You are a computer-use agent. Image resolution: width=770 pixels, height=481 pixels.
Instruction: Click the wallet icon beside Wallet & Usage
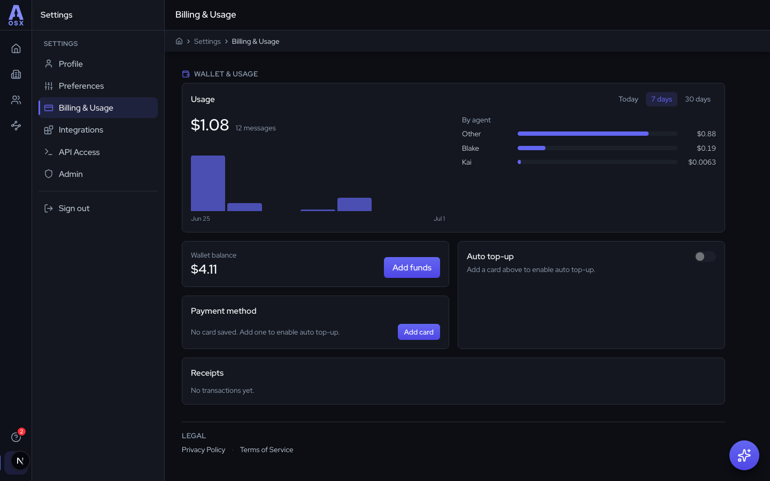pos(186,74)
